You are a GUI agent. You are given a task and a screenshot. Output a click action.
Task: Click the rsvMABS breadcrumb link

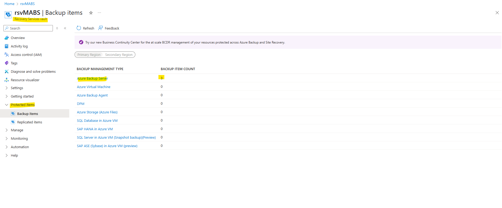(27, 4)
